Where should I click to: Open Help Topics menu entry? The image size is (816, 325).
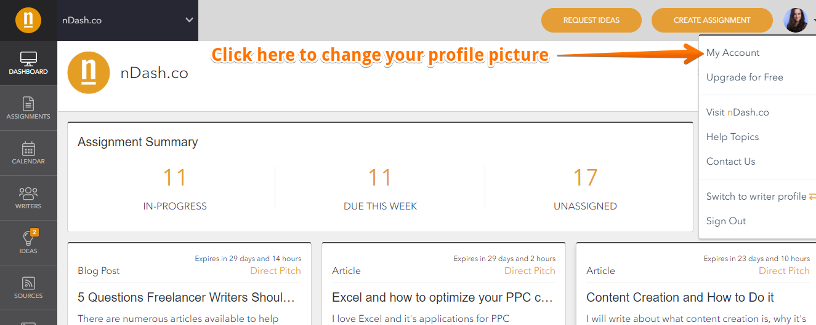click(732, 137)
